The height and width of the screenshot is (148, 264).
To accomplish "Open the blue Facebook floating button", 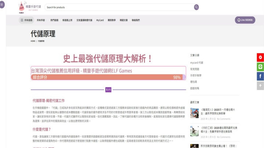I will (x=260, y=76).
